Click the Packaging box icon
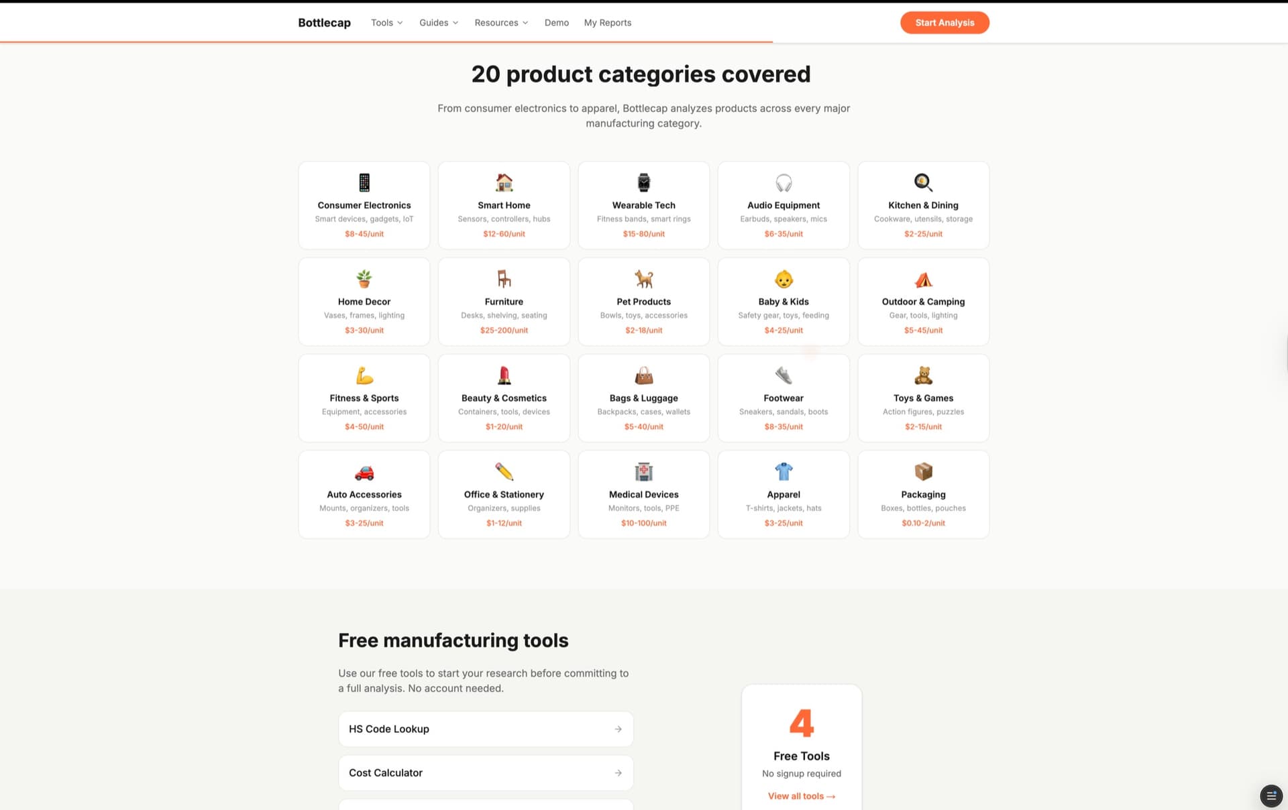Screen dimensions: 1288x810 pos(923,471)
